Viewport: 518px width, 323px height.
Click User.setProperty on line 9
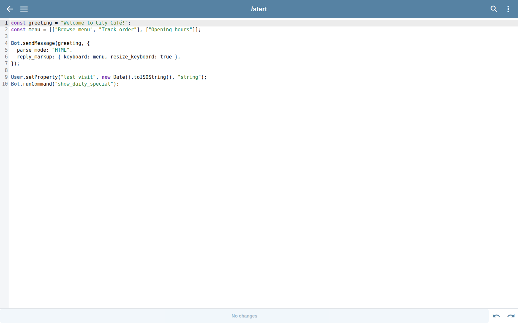tap(34, 77)
